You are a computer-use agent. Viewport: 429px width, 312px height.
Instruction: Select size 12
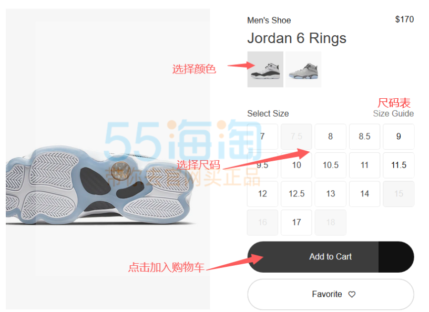click(x=262, y=194)
